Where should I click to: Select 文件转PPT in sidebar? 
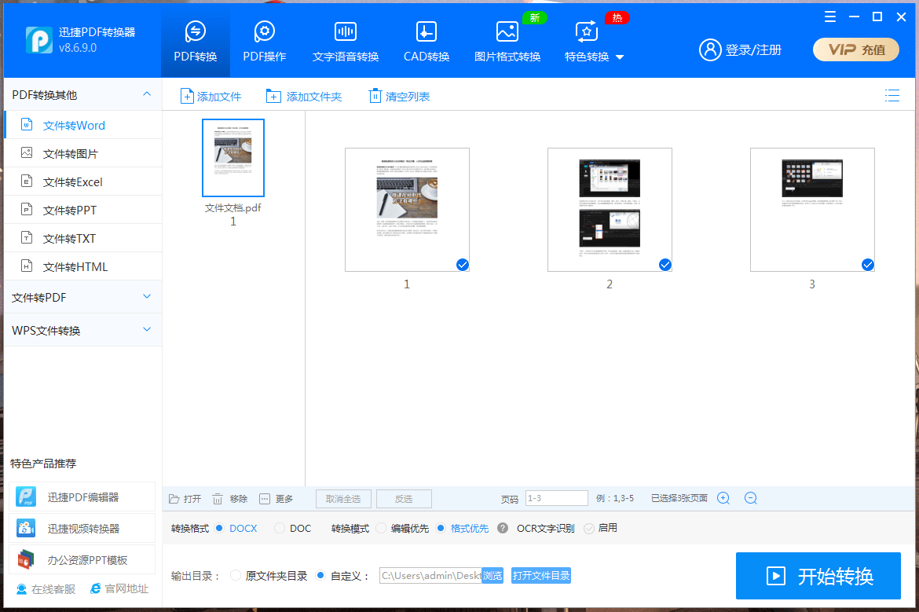point(69,211)
